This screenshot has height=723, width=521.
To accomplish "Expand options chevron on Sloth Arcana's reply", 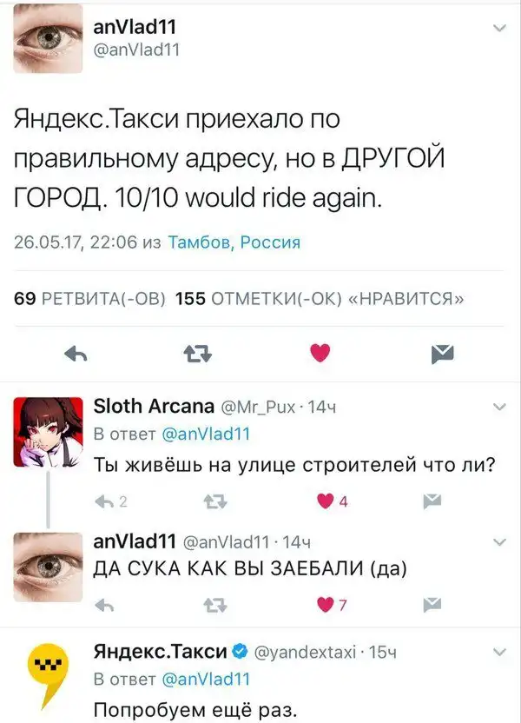I will click(x=500, y=407).
